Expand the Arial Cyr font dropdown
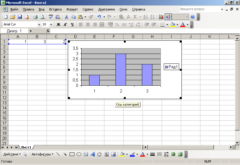240x165 pixels. [x=39, y=25]
